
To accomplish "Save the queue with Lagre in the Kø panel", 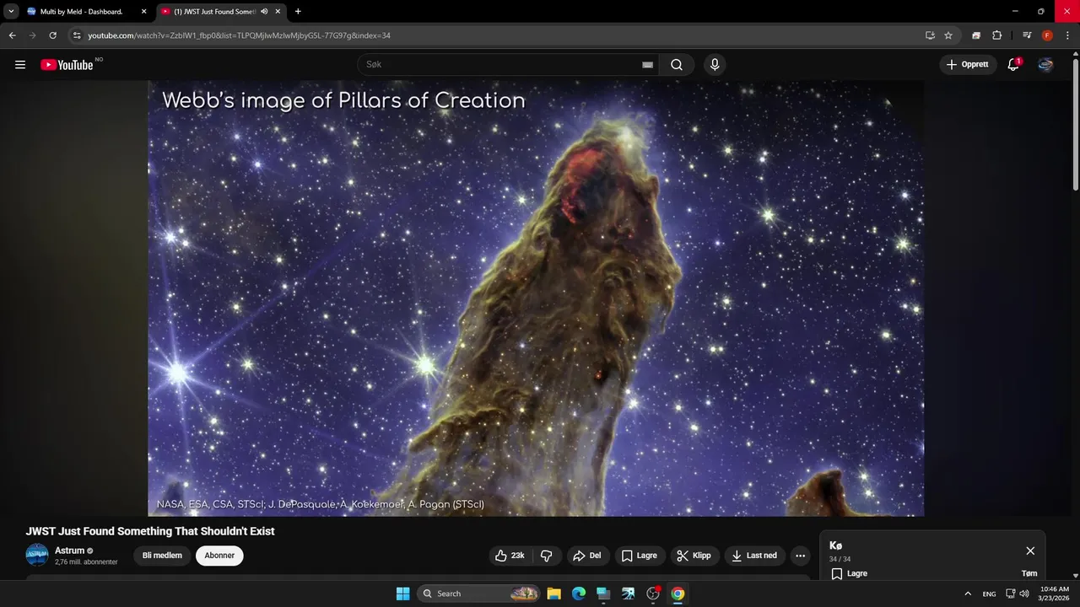I will 850,573.
